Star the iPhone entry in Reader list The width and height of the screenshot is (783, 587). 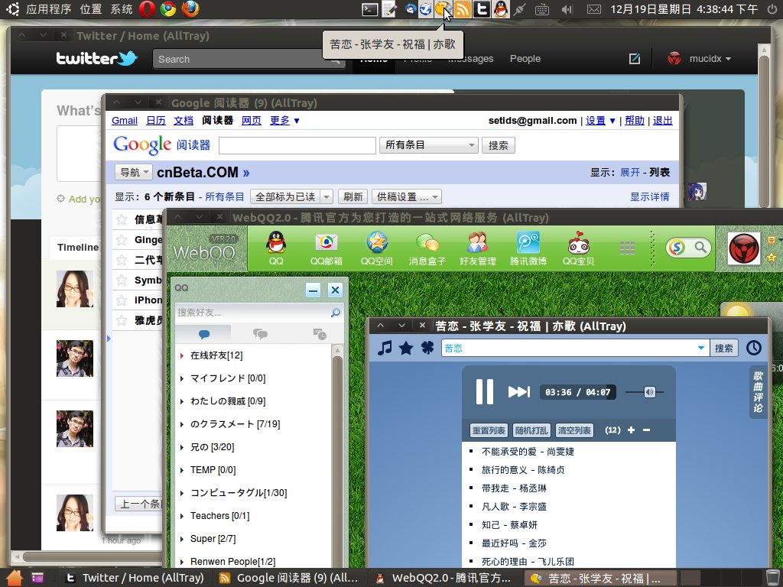tap(121, 300)
